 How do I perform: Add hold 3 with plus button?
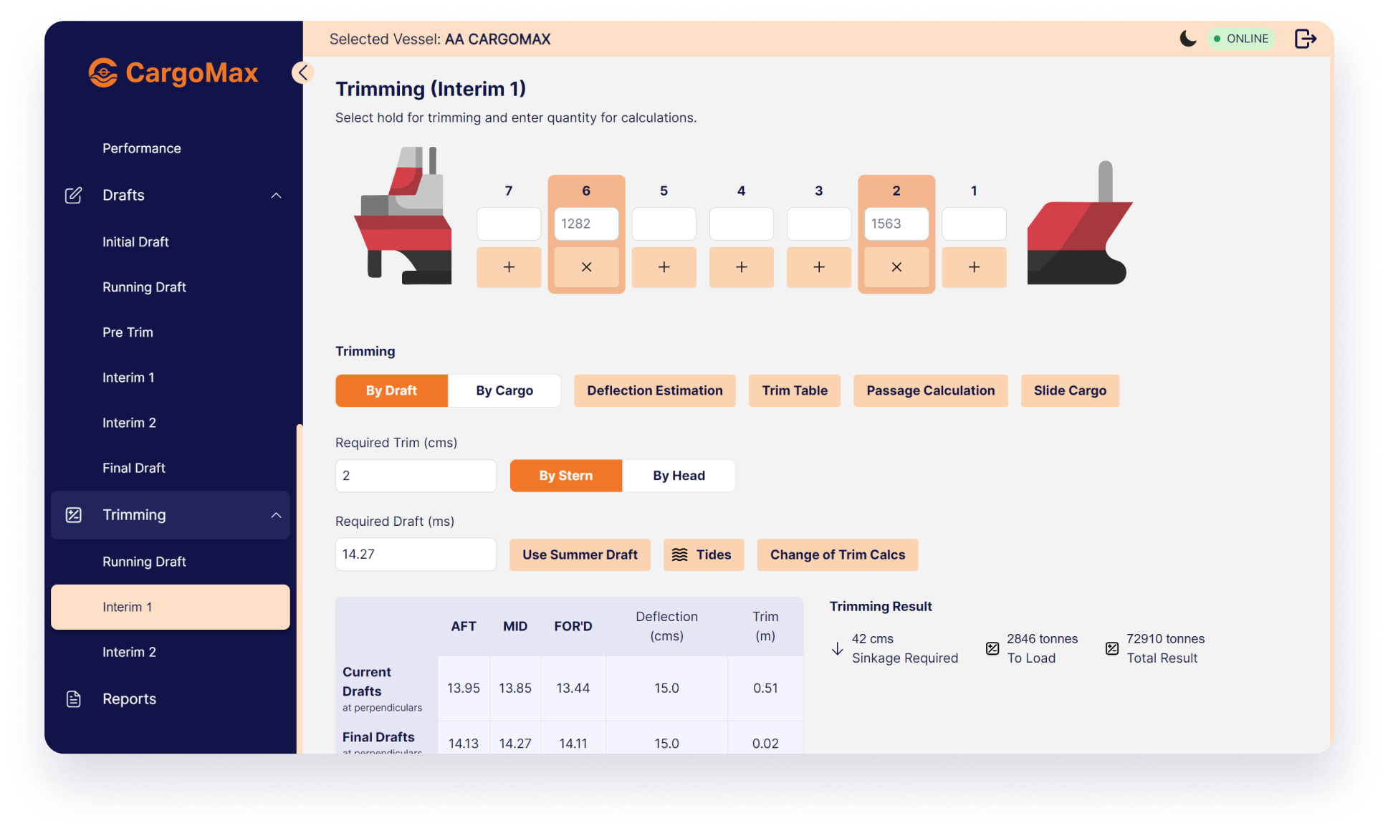coord(819,267)
